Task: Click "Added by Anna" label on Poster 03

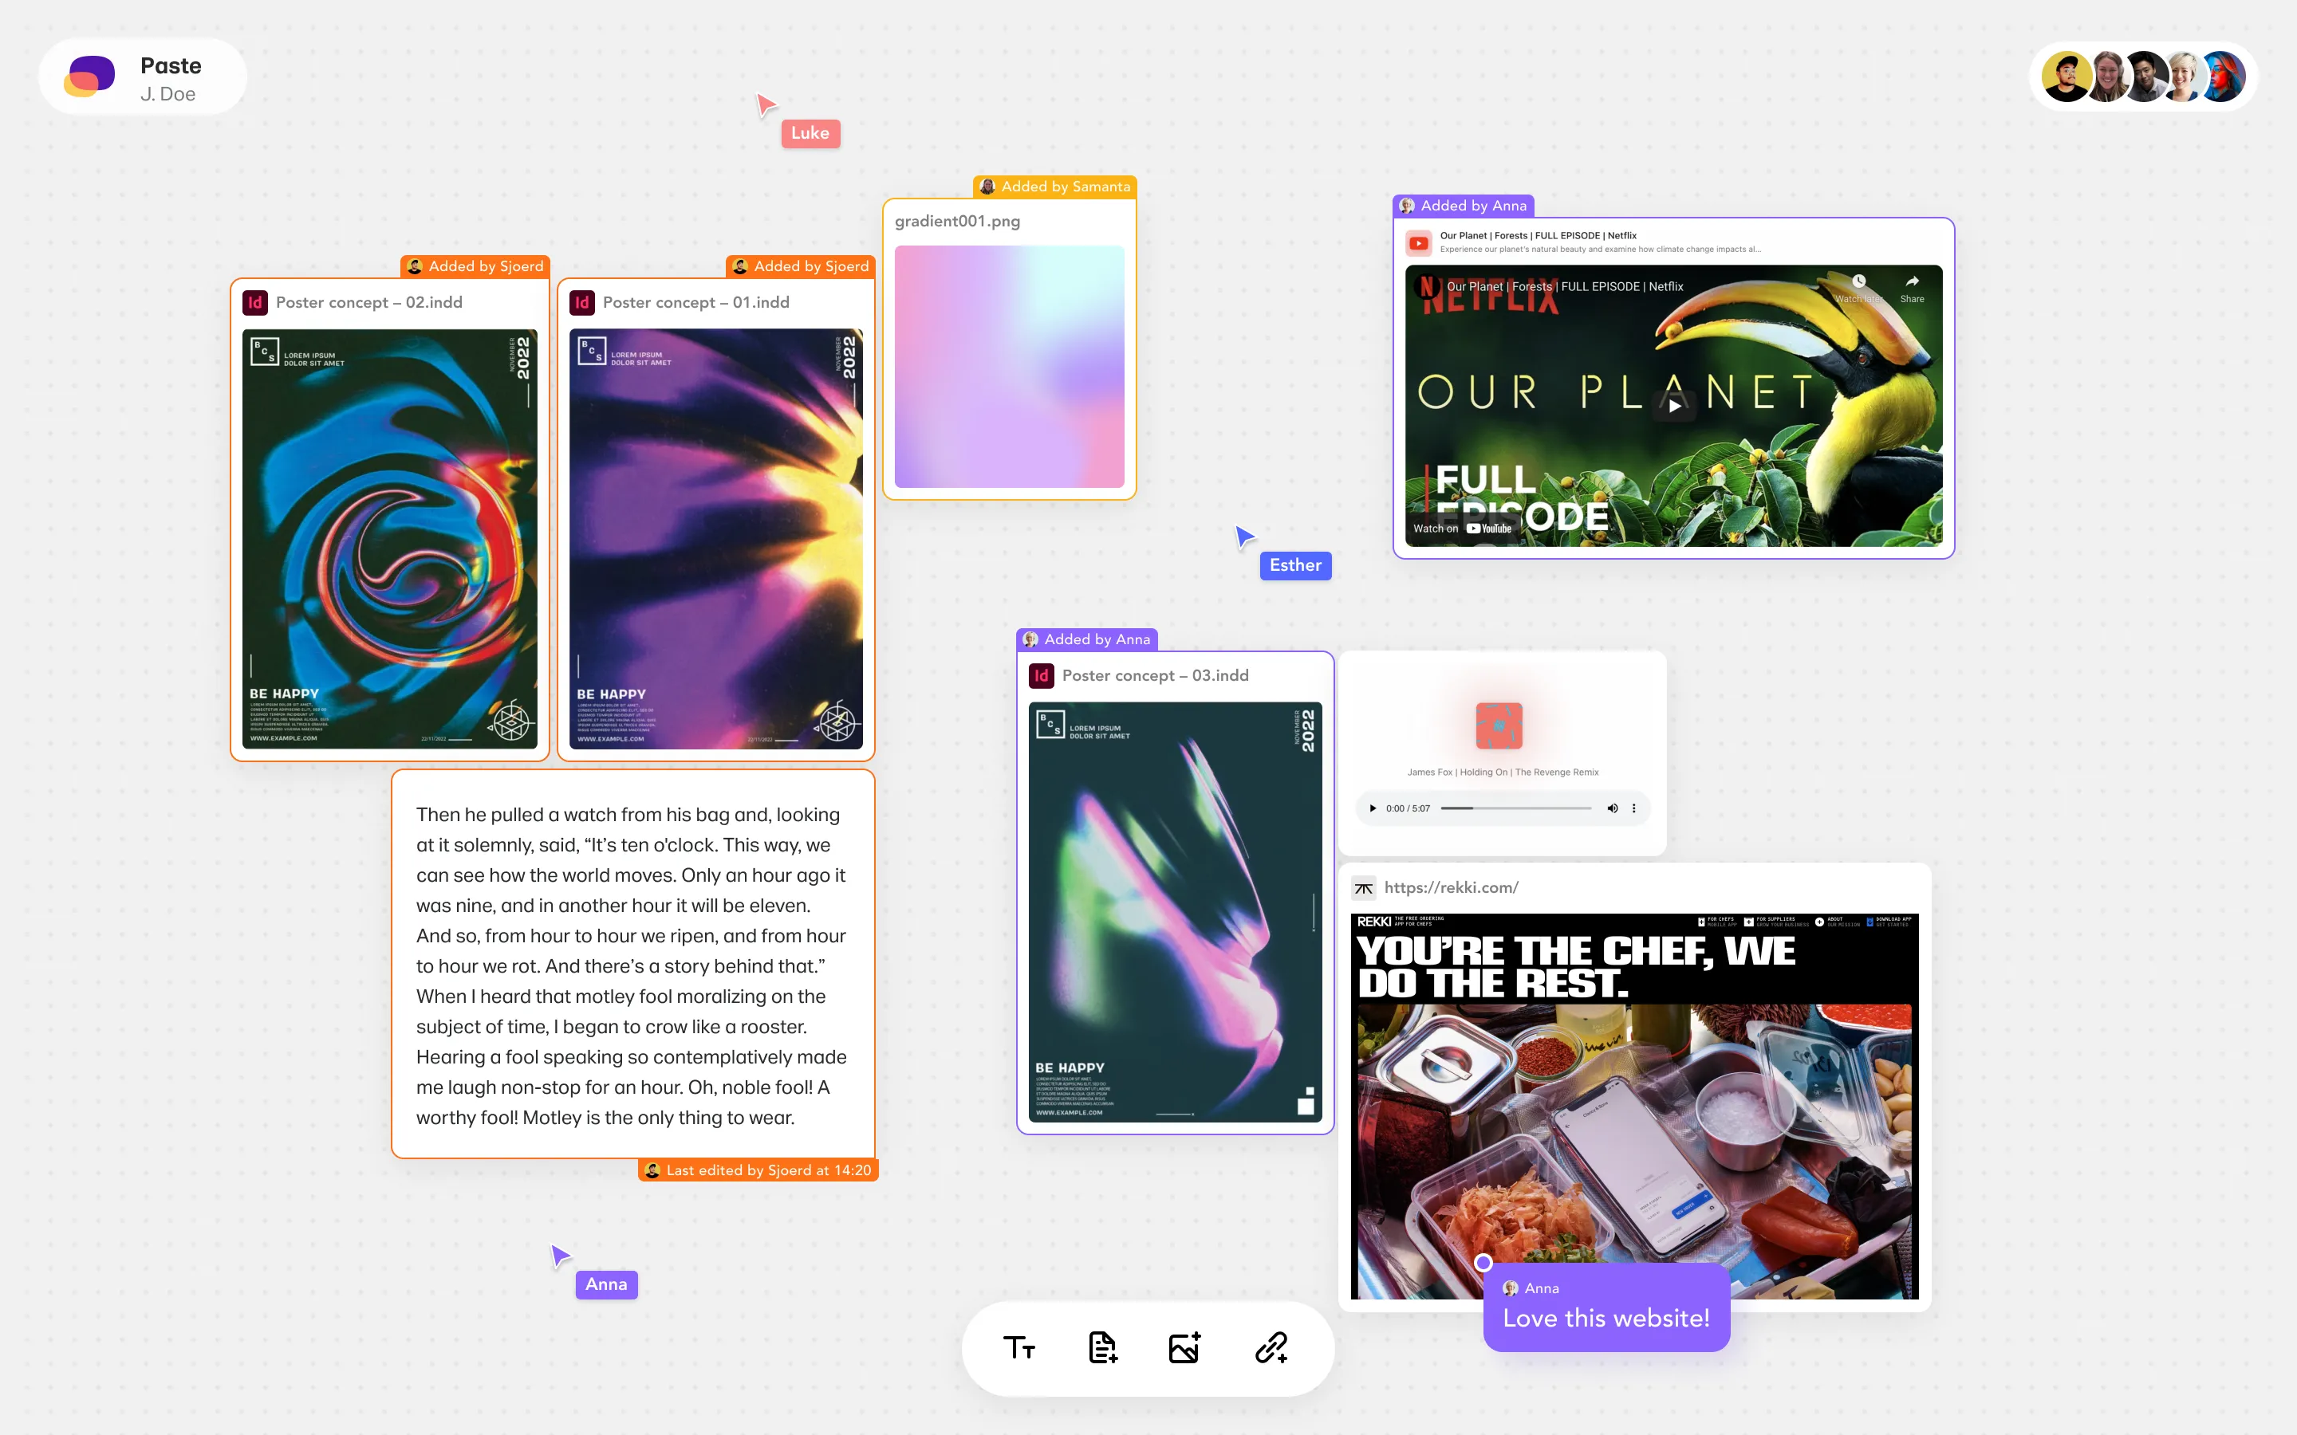Action: pos(1087,639)
